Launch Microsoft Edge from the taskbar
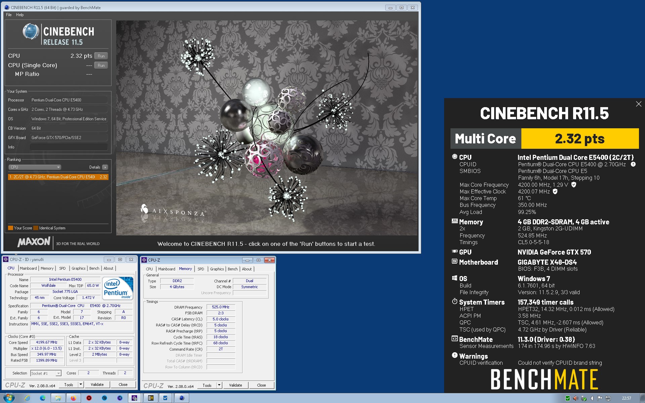 [x=43, y=398]
